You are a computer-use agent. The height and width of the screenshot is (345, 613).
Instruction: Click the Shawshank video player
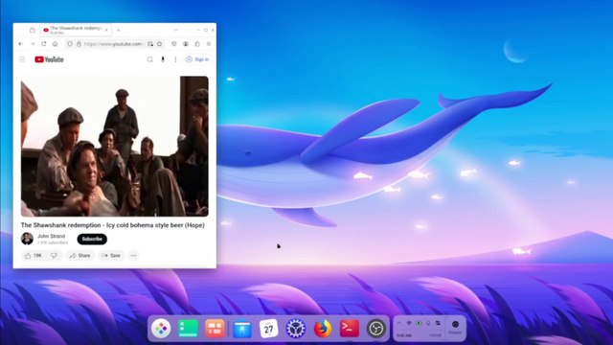click(115, 147)
